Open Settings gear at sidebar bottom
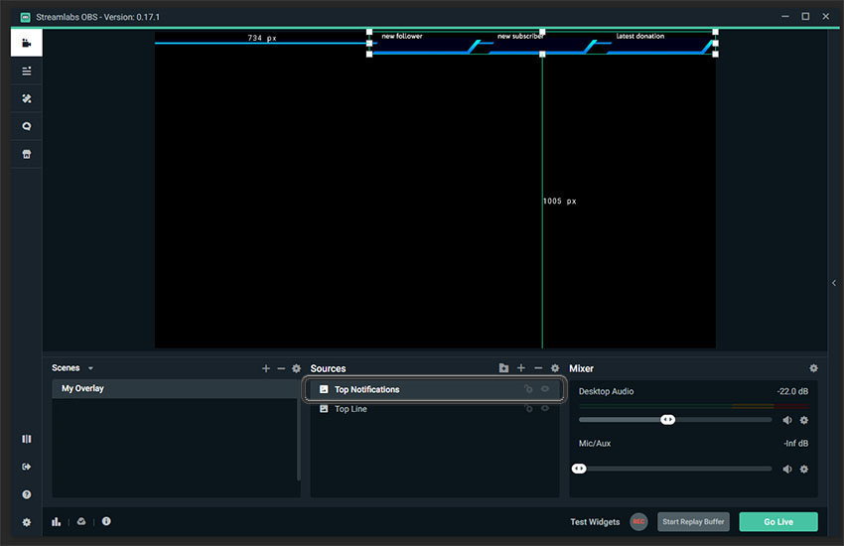Viewport: 844px width, 546px height. tap(27, 522)
